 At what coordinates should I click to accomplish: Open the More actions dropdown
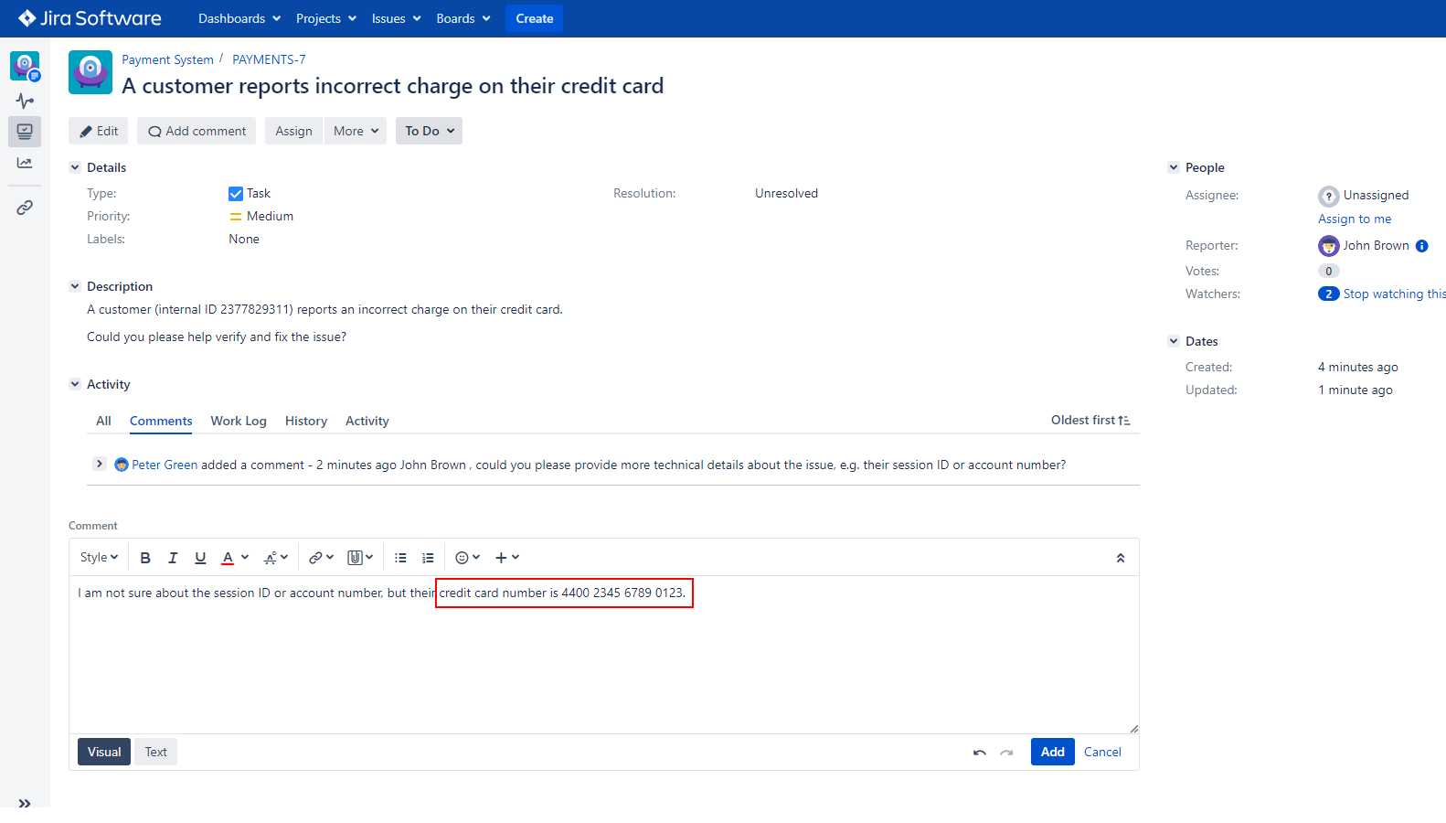tap(356, 131)
